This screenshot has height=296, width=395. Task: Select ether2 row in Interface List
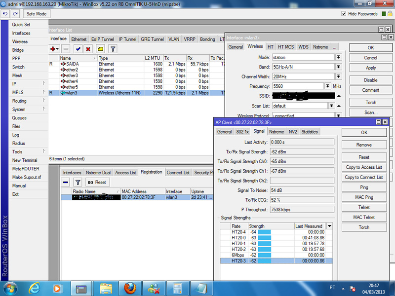coord(136,70)
